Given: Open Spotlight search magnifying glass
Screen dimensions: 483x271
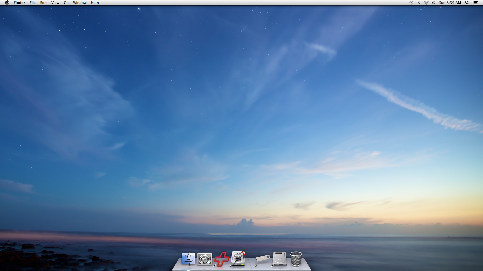Looking at the screenshot, I should tap(467, 3).
